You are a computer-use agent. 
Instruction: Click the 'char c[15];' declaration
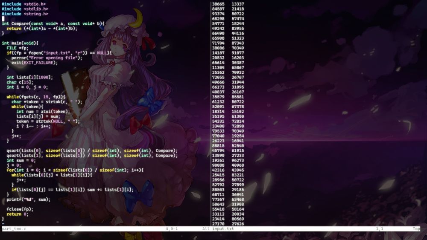point(20,82)
